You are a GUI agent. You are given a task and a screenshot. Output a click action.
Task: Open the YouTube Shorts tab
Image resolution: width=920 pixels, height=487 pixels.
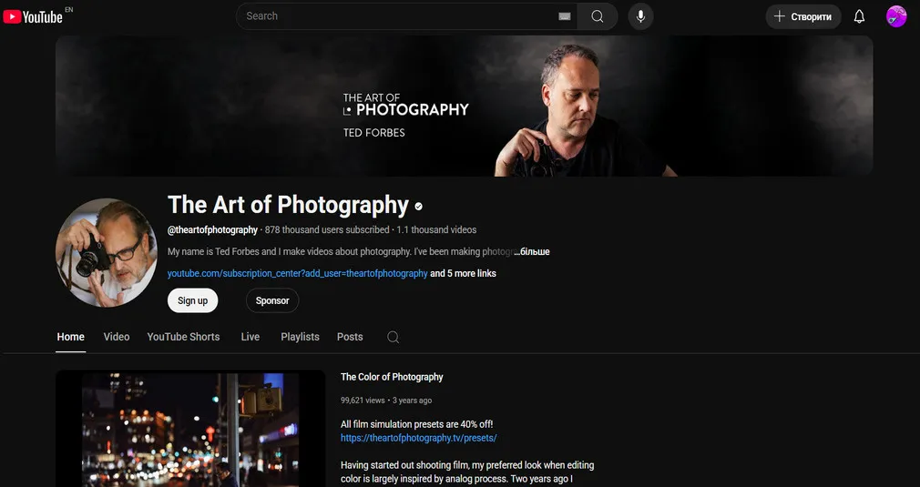(x=183, y=337)
